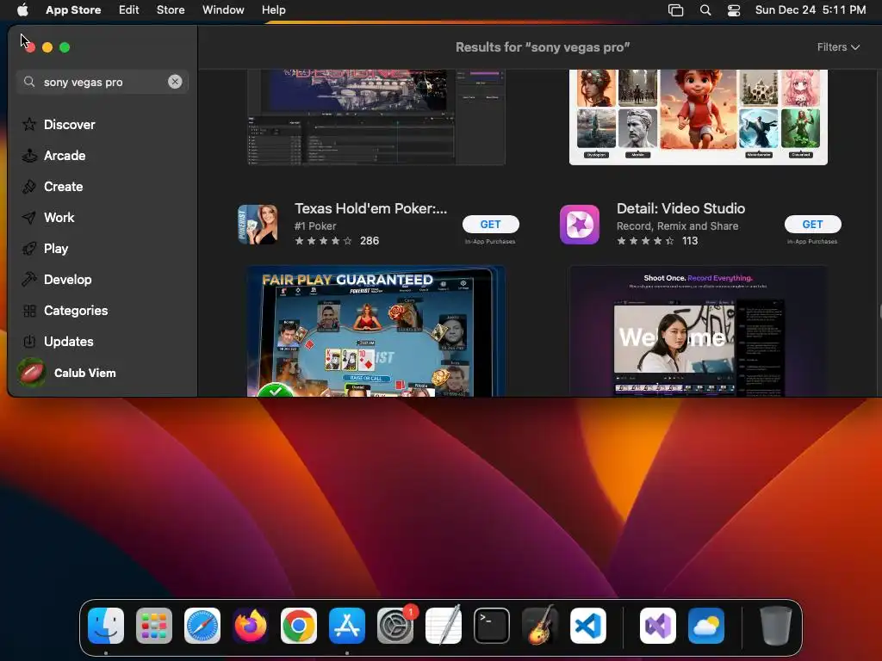Screen dimensions: 882x661
Task: Open the Help menu
Action: 273,10
